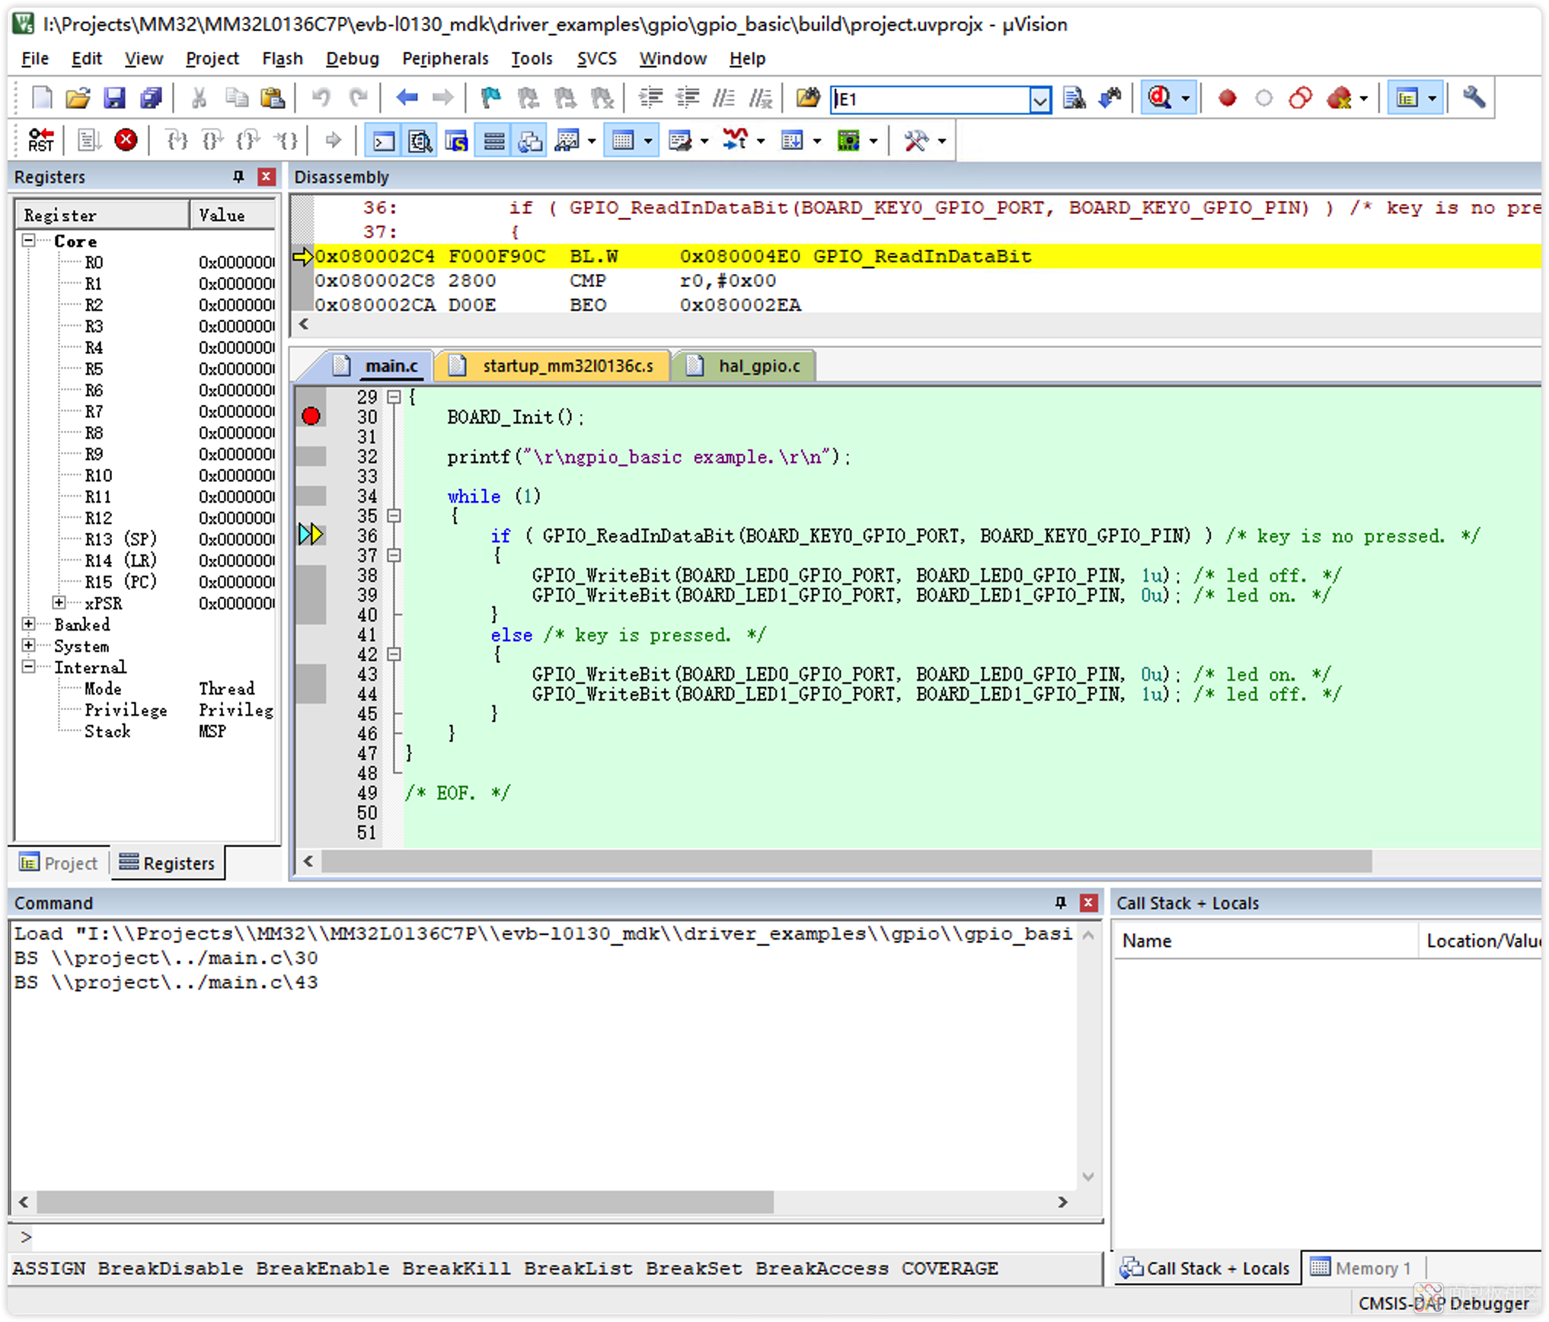Step out of current function icon
The height and width of the screenshot is (1322, 1549).
point(248,140)
